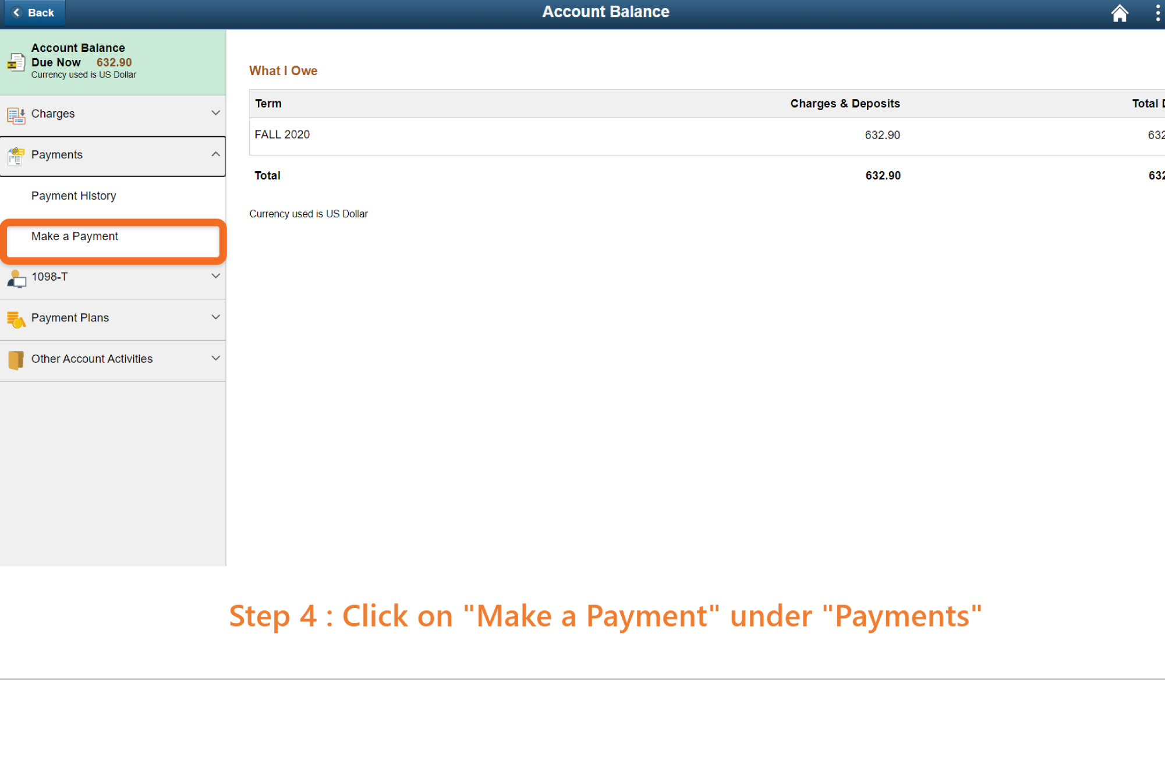This screenshot has height=774, width=1165.
Task: Expand the Charges chevron
Action: click(215, 113)
